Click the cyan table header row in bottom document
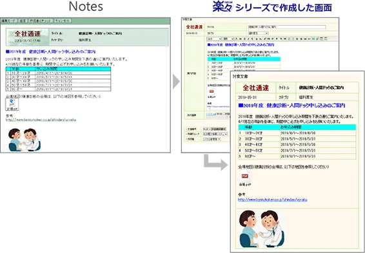 click(297, 127)
